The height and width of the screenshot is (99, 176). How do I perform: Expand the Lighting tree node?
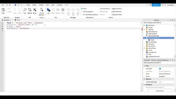pos(144,29)
